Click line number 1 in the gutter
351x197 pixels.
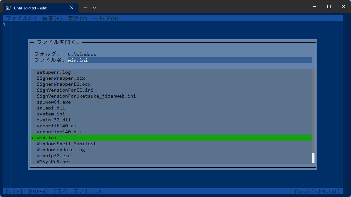tap(4, 24)
